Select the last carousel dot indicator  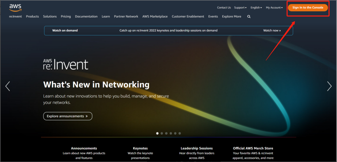point(180,133)
